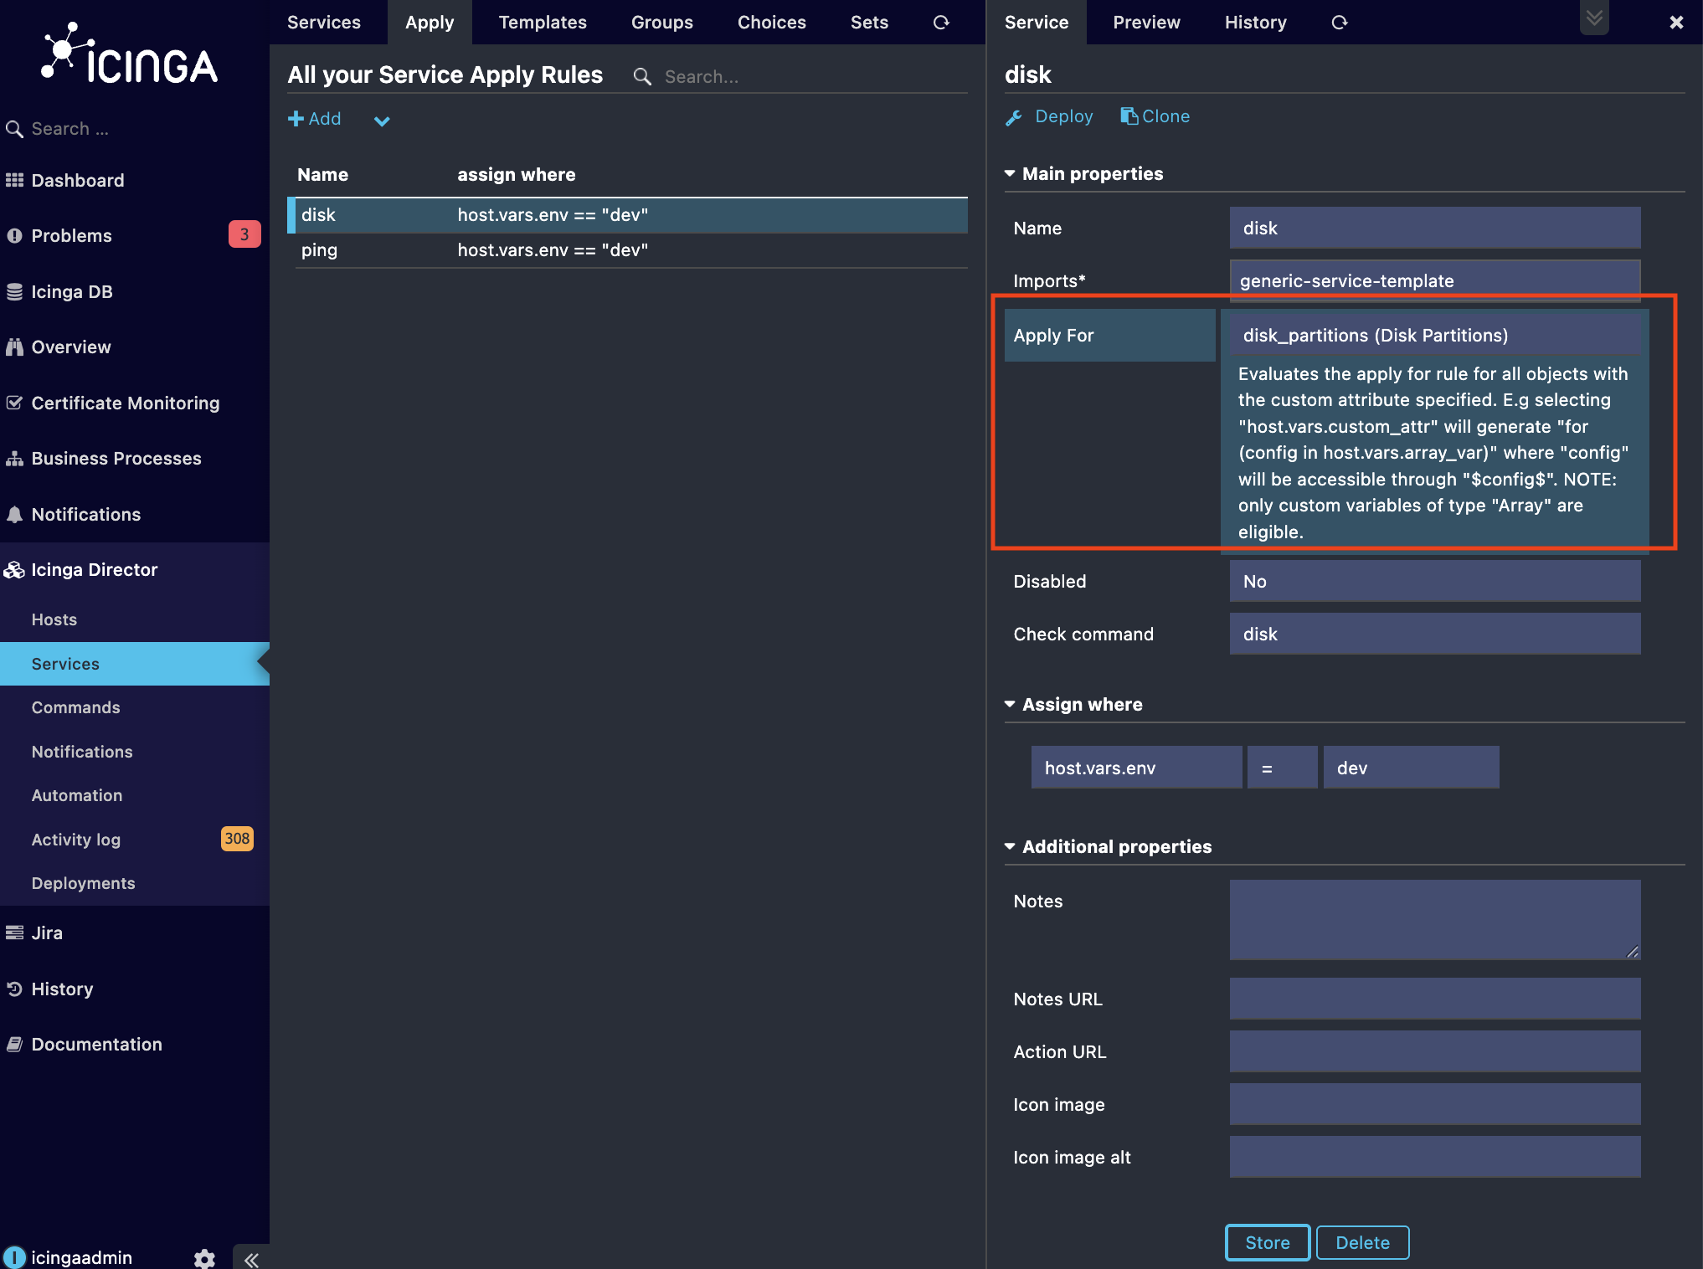Open the History tab in detail pane
Image resolution: width=1703 pixels, height=1269 pixels.
pyautogui.click(x=1255, y=23)
